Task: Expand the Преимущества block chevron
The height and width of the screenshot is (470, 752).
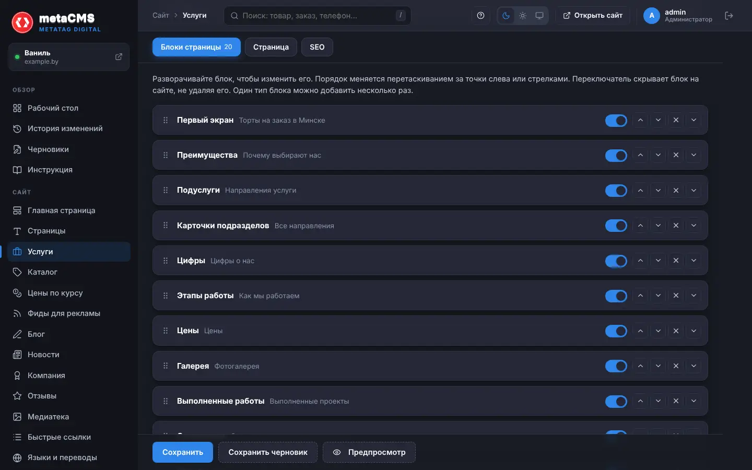Action: (x=694, y=155)
